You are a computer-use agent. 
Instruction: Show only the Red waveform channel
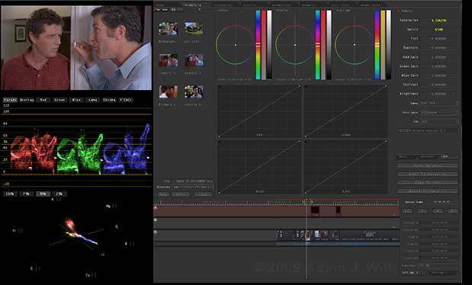tap(43, 100)
